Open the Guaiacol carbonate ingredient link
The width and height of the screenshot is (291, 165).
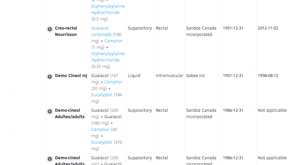click(x=101, y=31)
